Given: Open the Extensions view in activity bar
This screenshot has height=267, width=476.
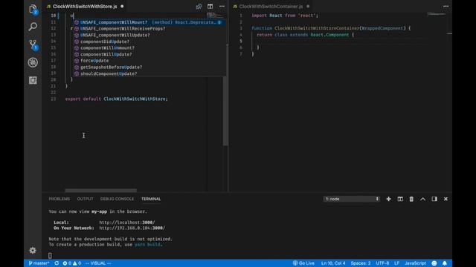Looking at the screenshot, I should [x=33, y=80].
